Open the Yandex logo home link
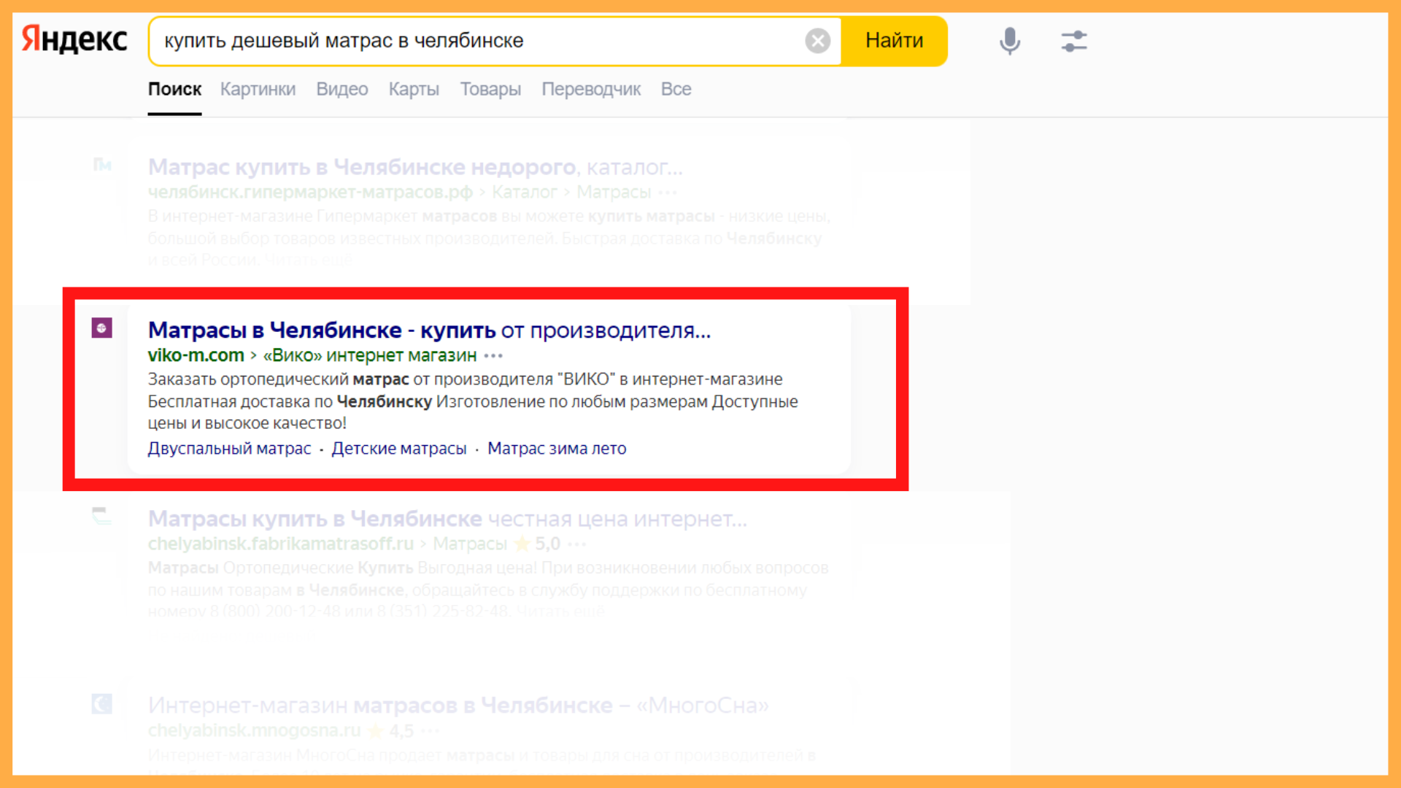The width and height of the screenshot is (1401, 788). click(74, 39)
